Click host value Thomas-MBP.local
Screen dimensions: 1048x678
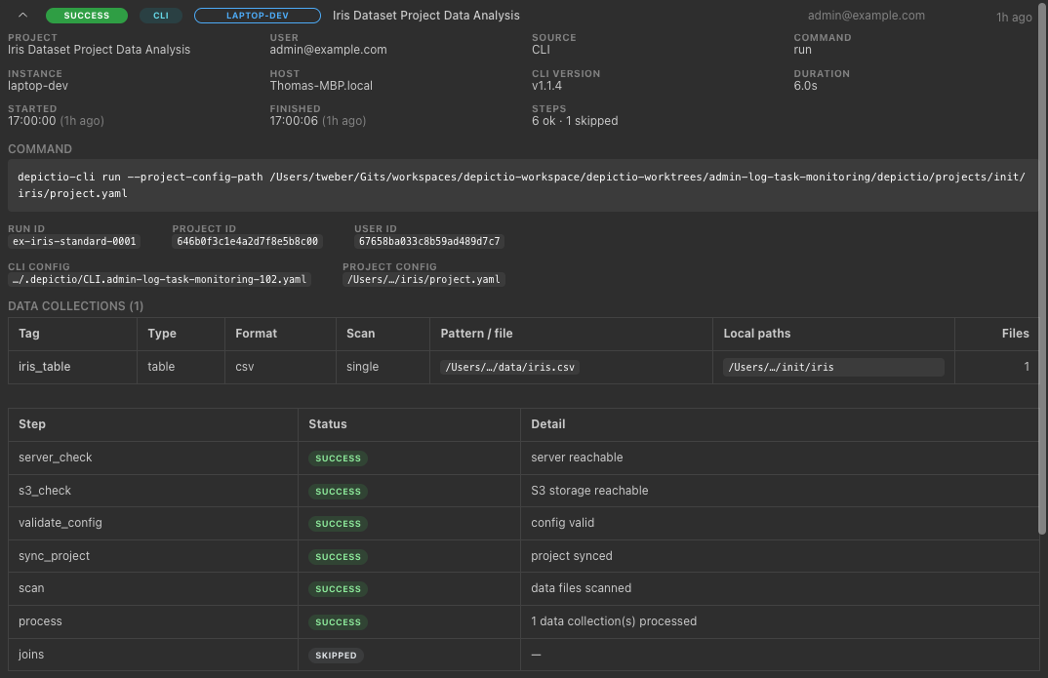[321, 86]
